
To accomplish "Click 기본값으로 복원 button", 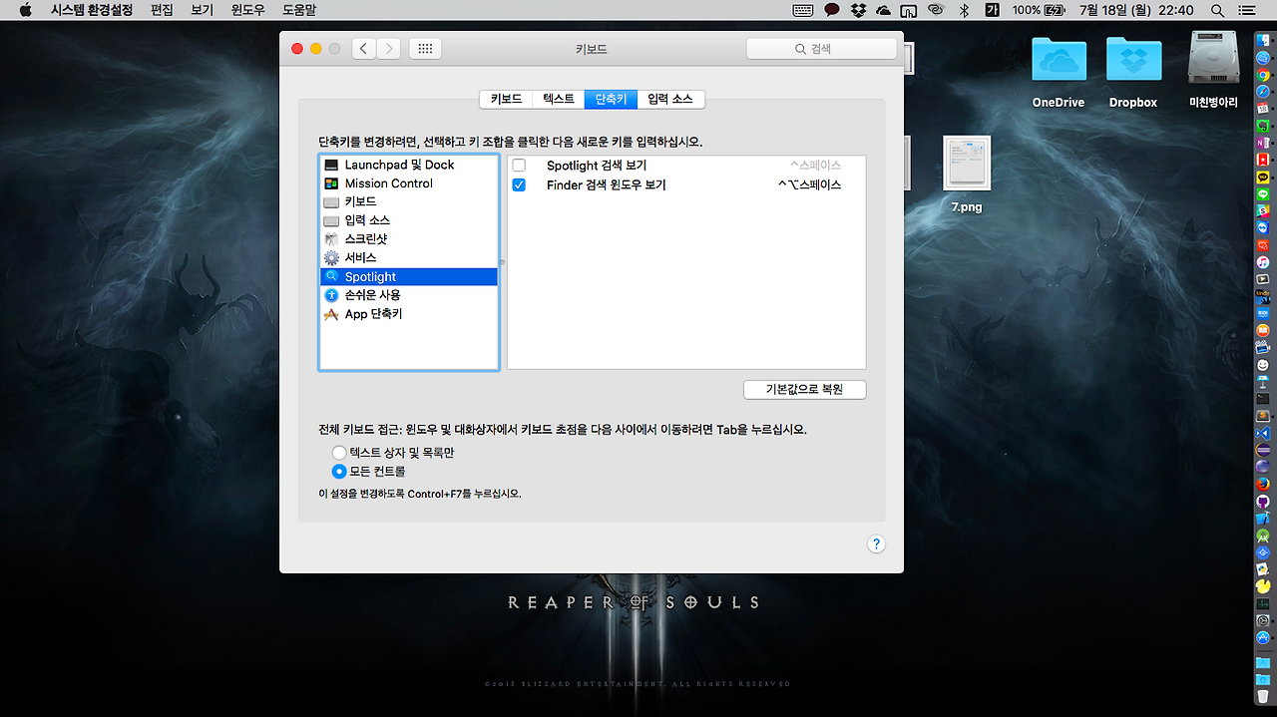I will pyautogui.click(x=804, y=389).
